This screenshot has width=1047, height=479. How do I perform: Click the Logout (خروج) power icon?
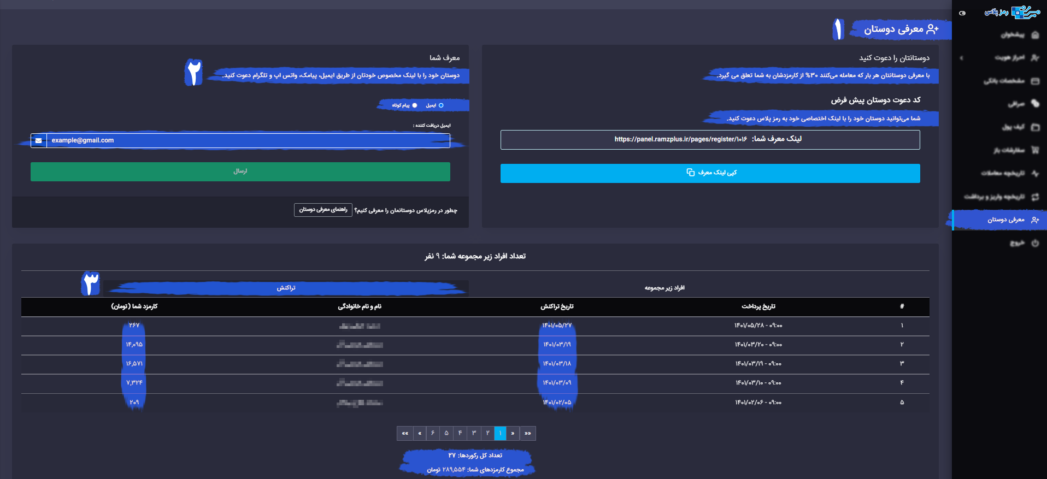point(1035,243)
